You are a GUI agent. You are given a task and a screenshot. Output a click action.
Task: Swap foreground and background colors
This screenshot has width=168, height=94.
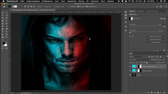pyautogui.click(x=7, y=43)
